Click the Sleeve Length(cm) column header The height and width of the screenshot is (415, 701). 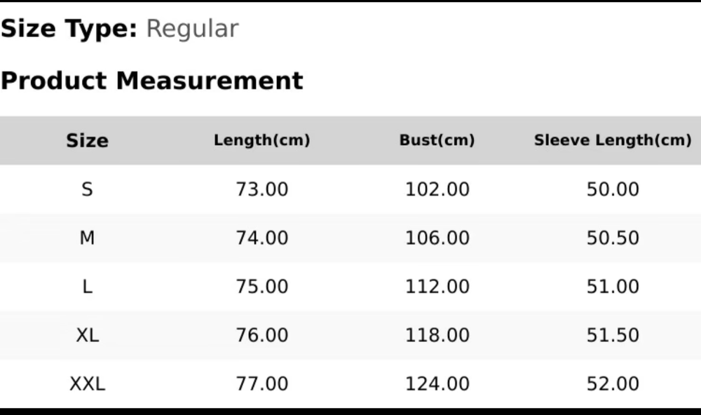pyautogui.click(x=613, y=140)
